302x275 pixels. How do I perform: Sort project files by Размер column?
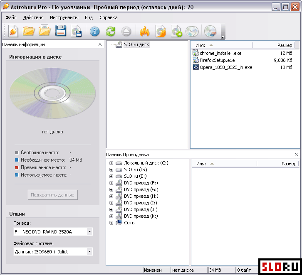point(273,45)
